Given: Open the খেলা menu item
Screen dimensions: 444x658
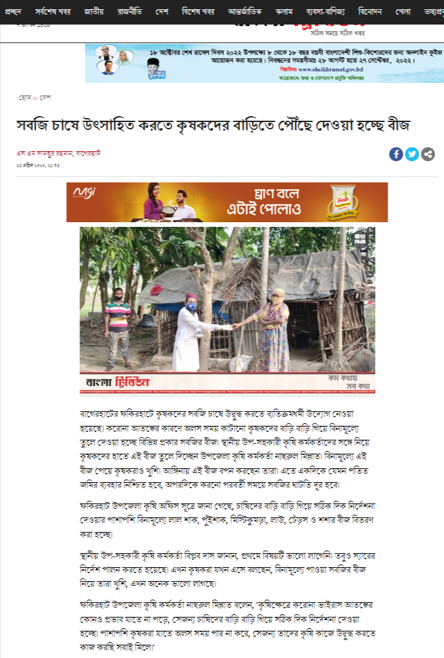Looking at the screenshot, I should [403, 12].
